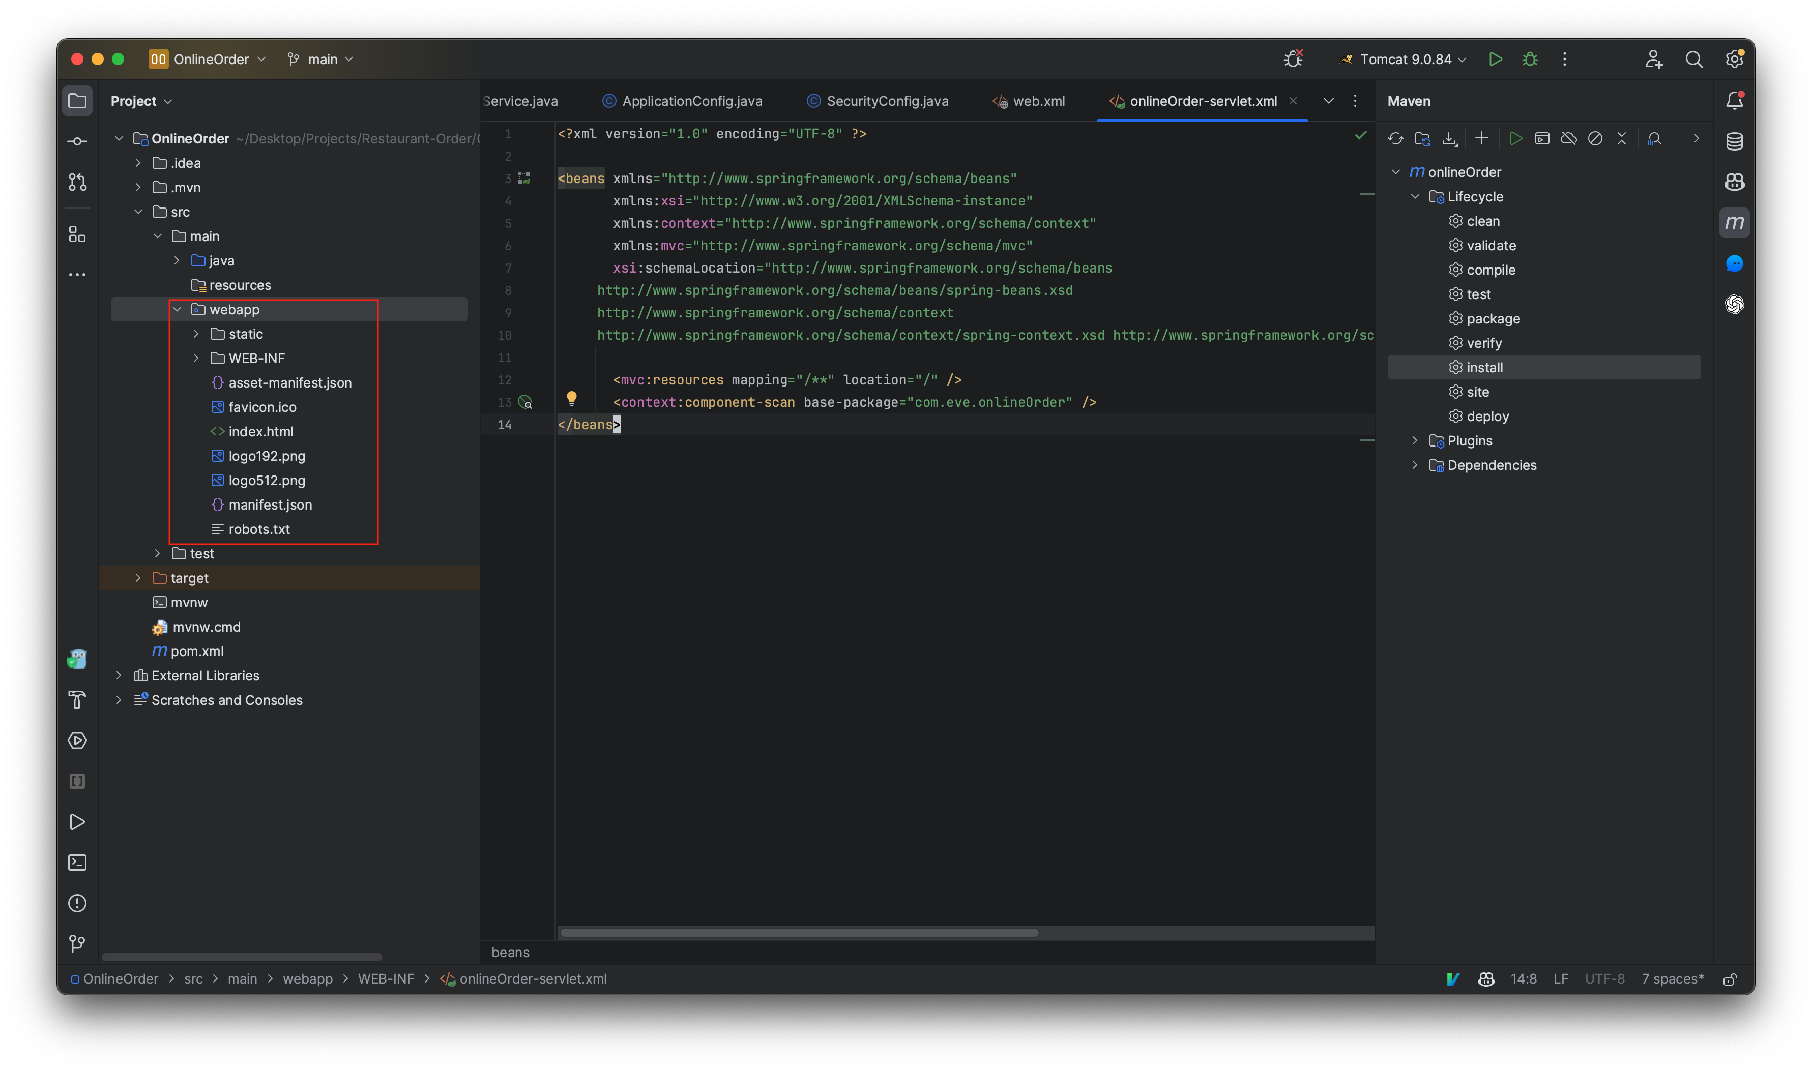
Task: Run the Maven install lifecycle goal
Action: [1485, 367]
